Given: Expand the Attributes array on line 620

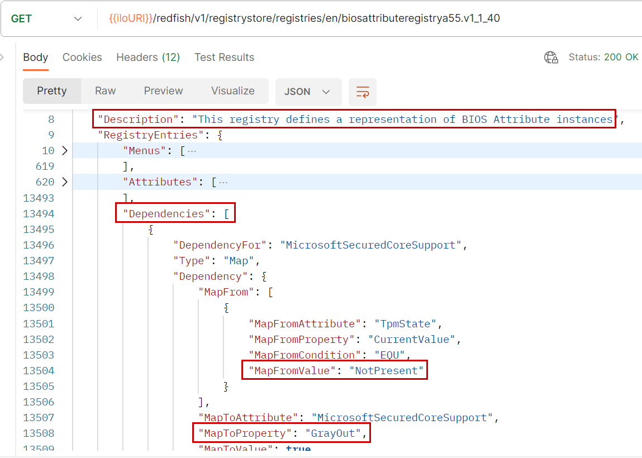Looking at the screenshot, I should pyautogui.click(x=64, y=182).
